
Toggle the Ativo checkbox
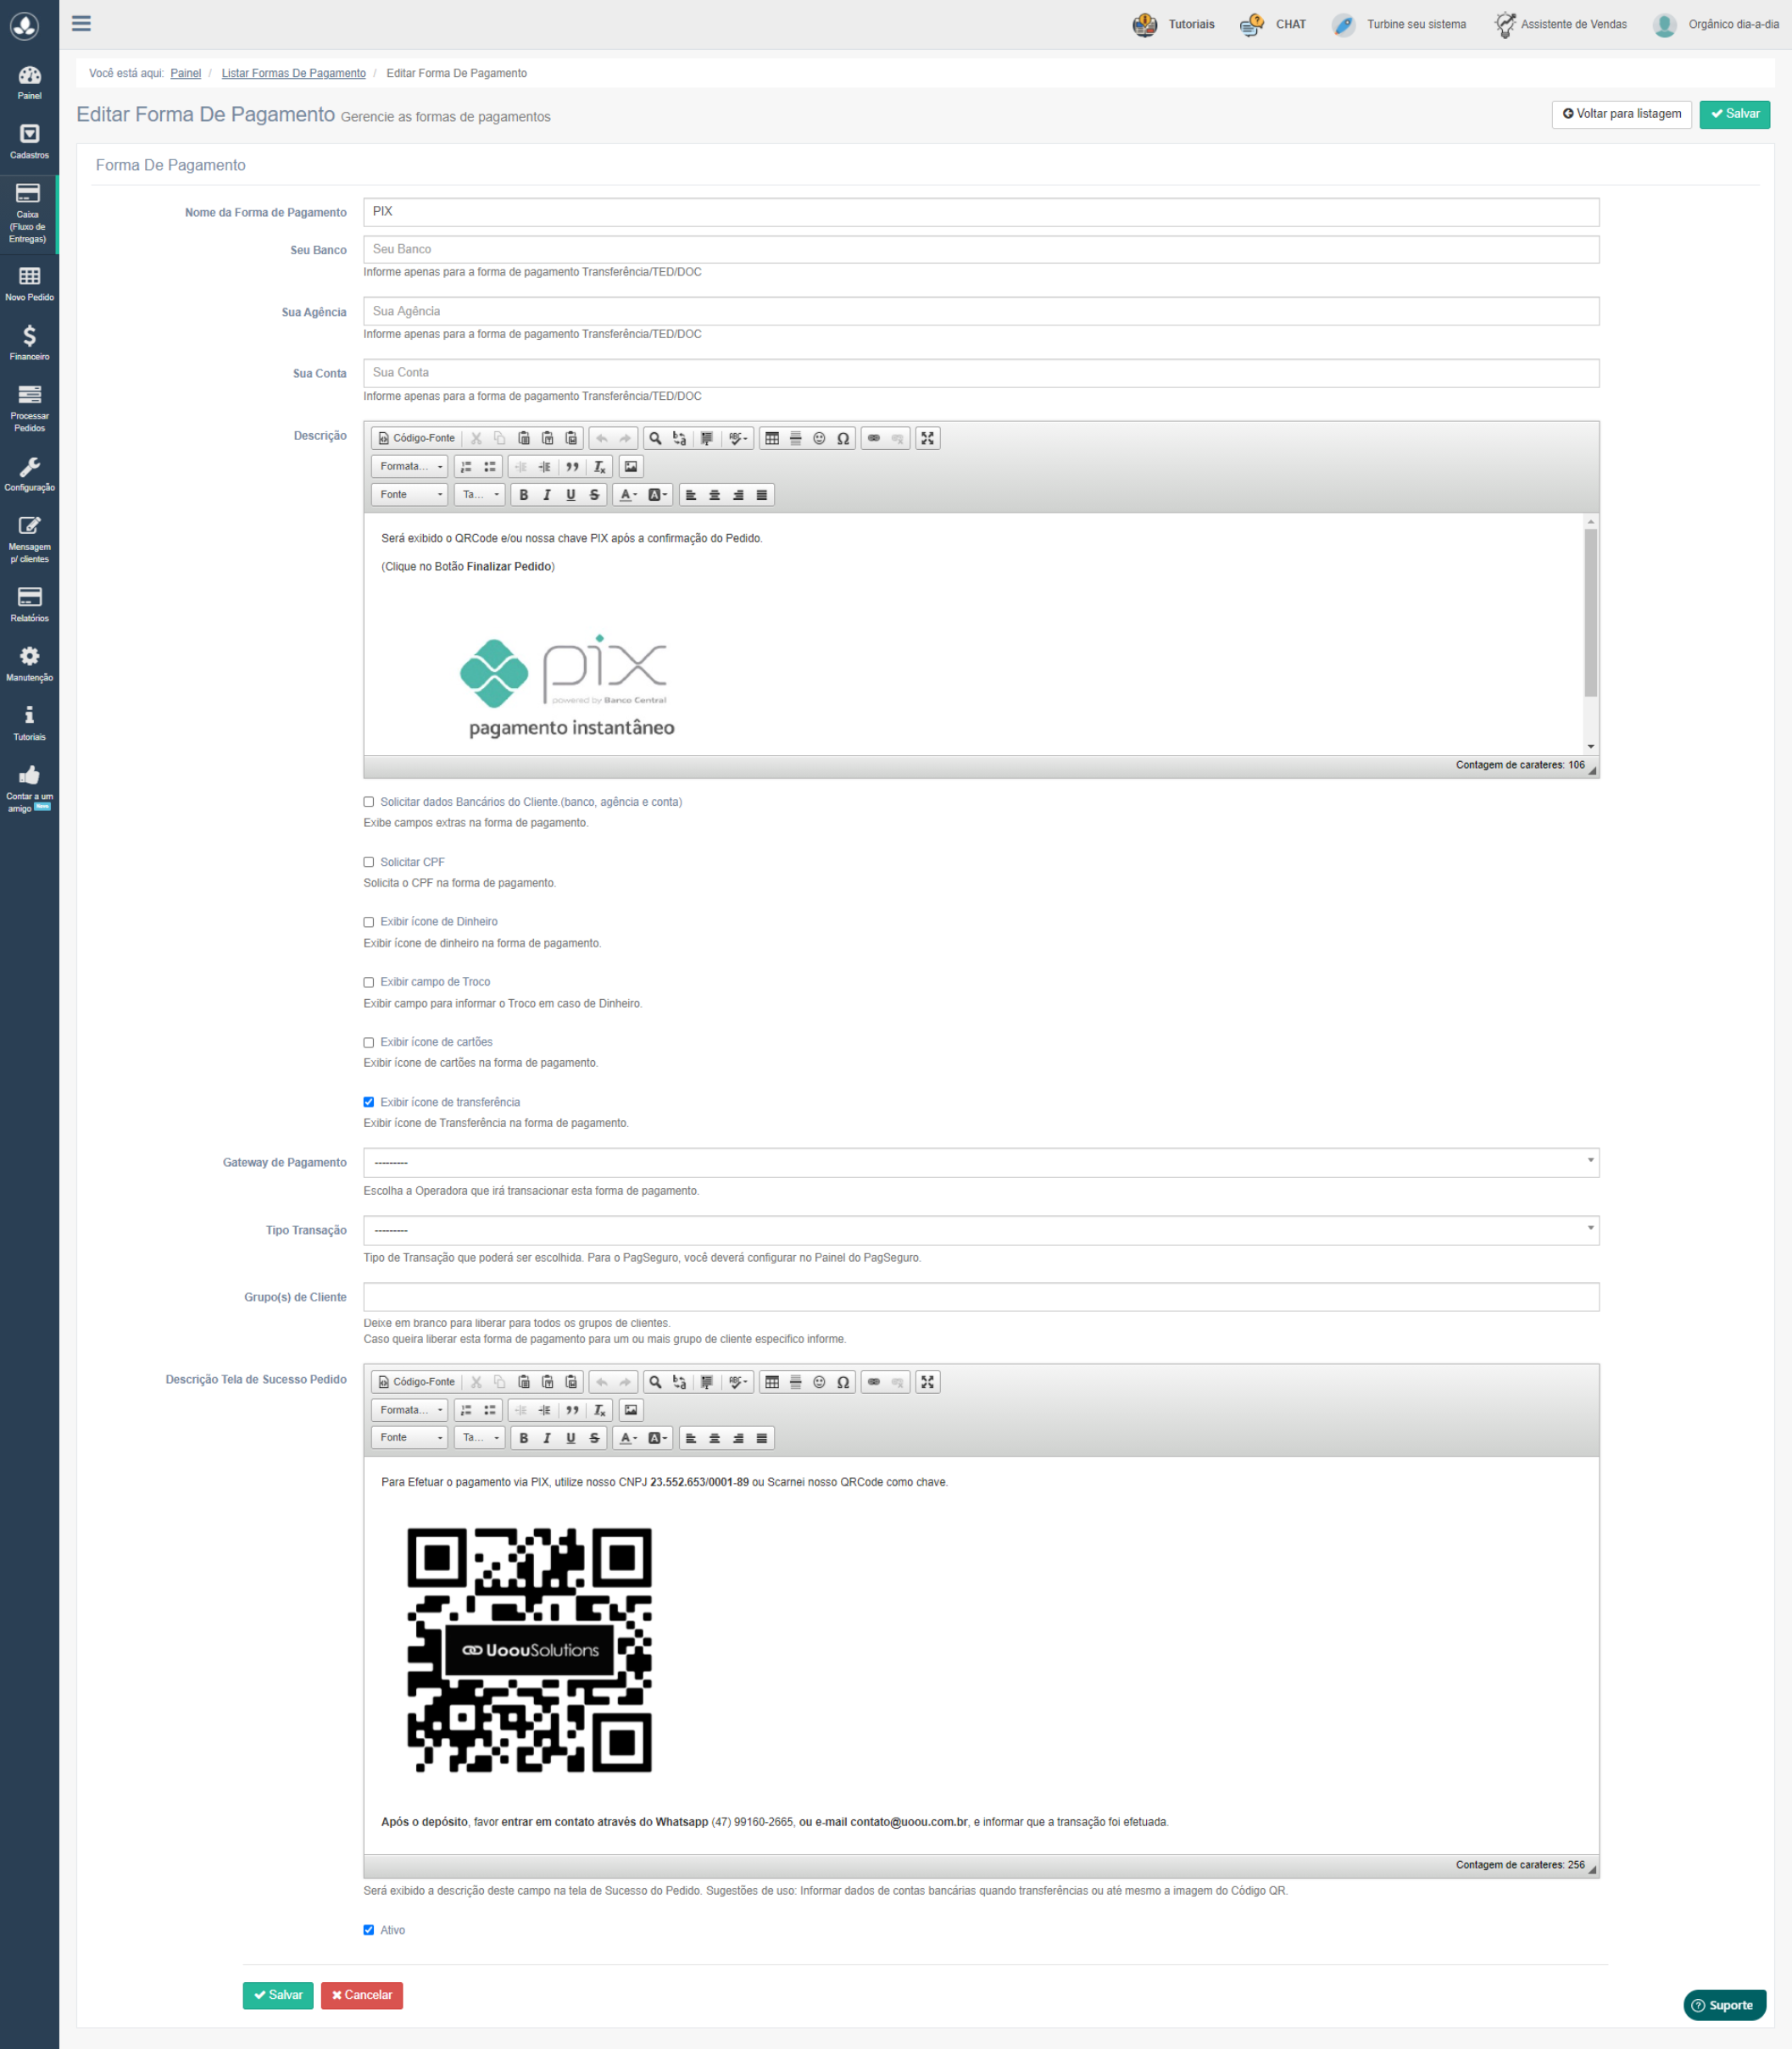(368, 1930)
